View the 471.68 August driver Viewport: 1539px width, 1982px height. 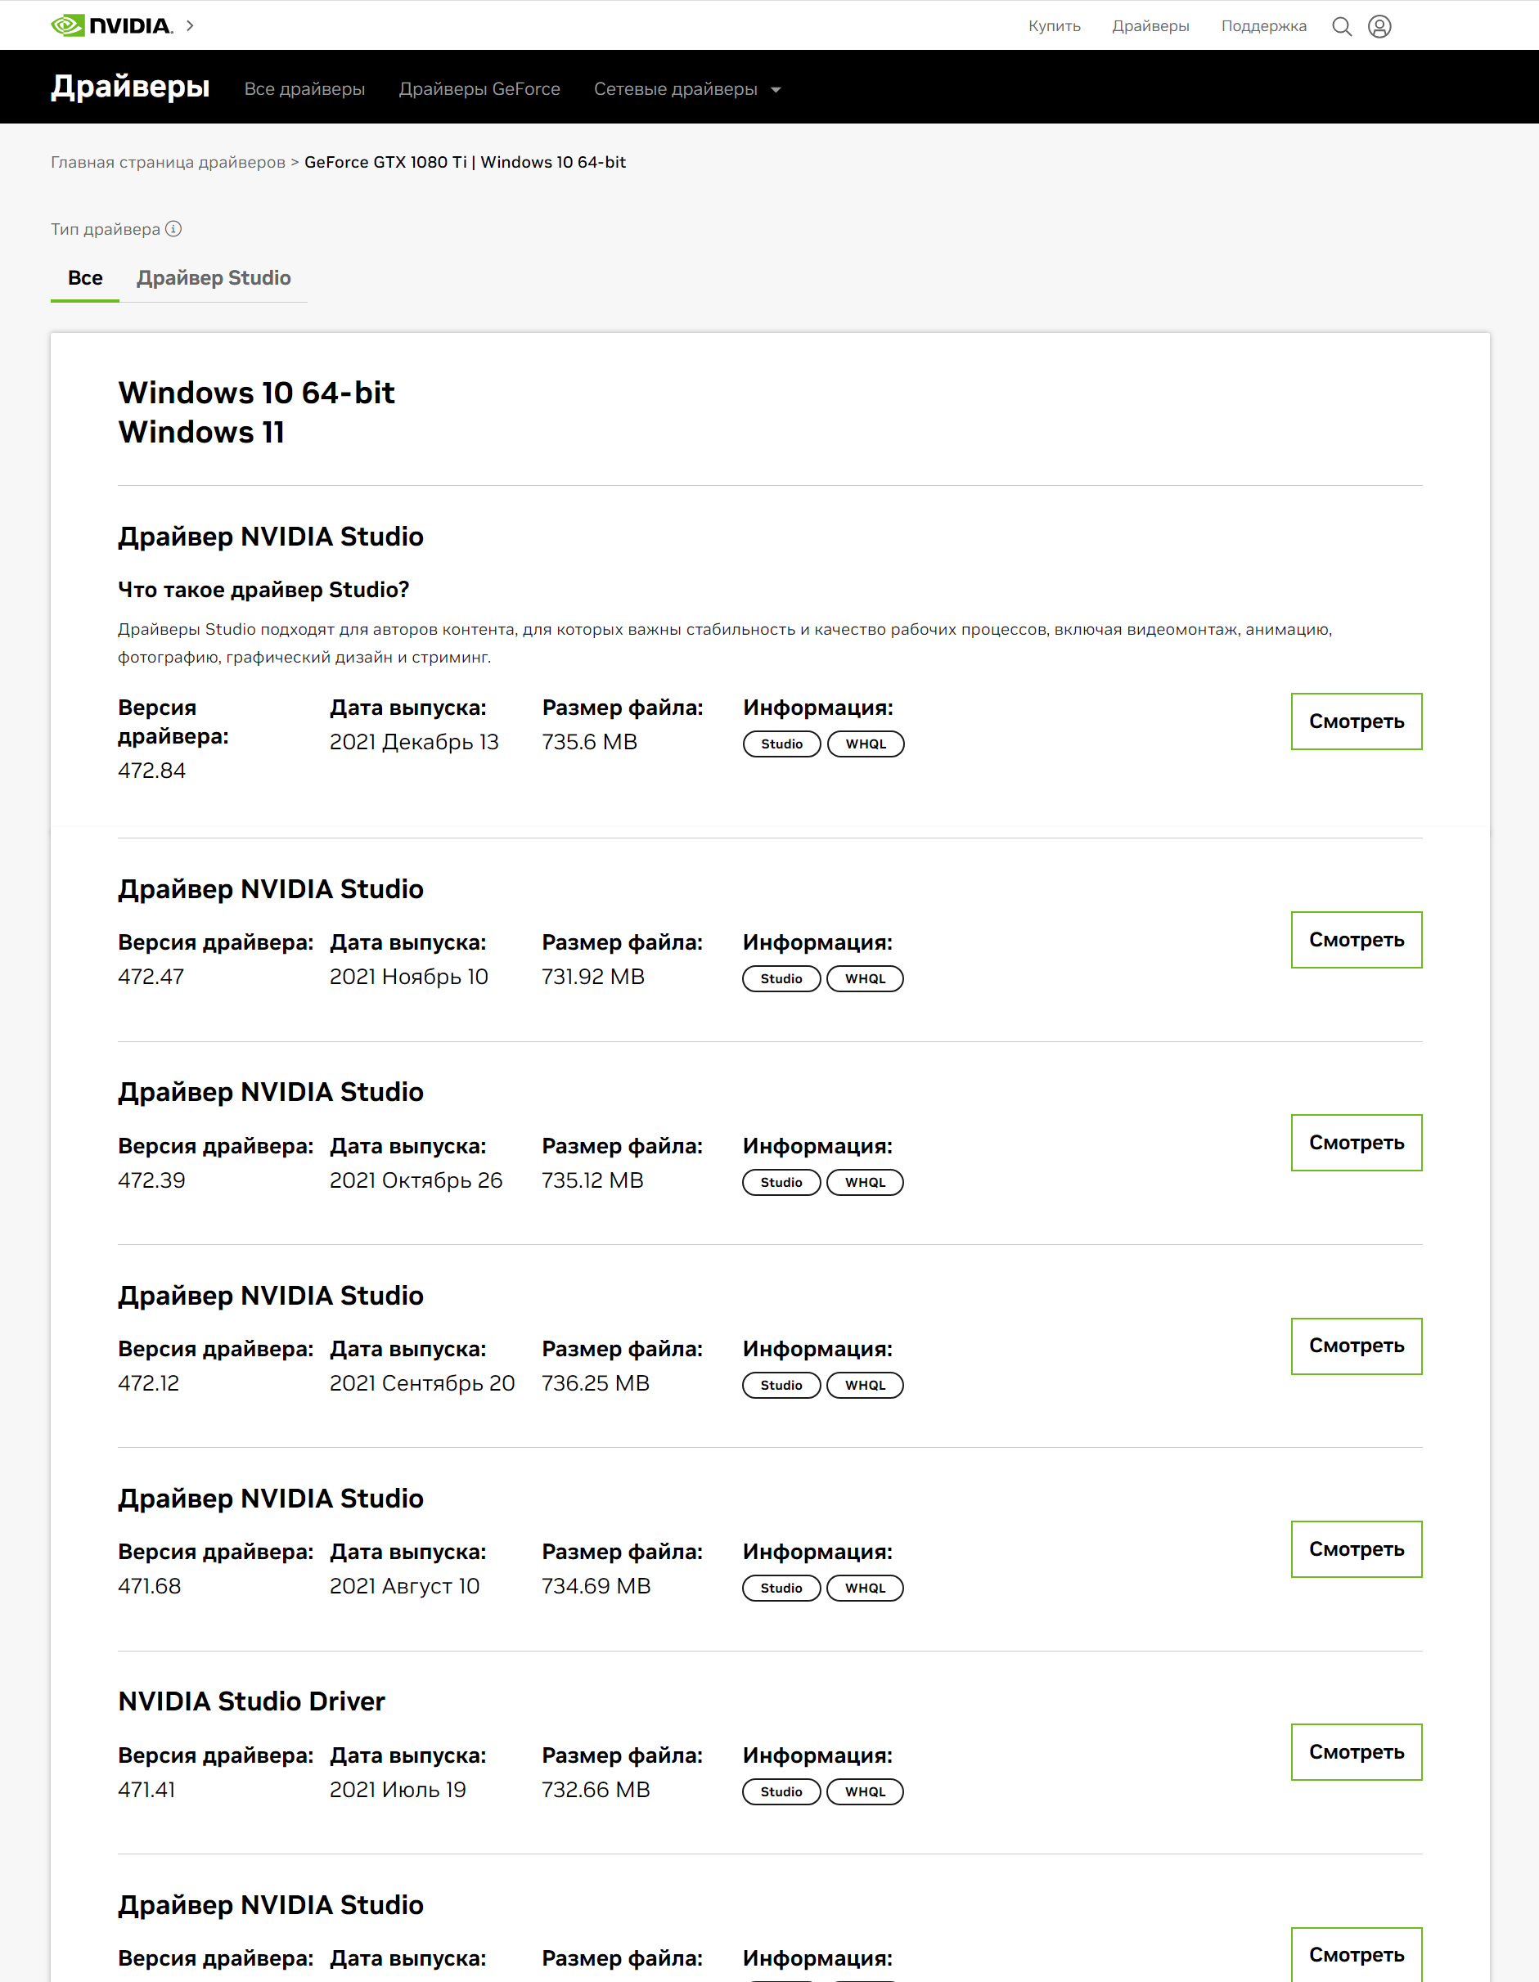click(1356, 1549)
